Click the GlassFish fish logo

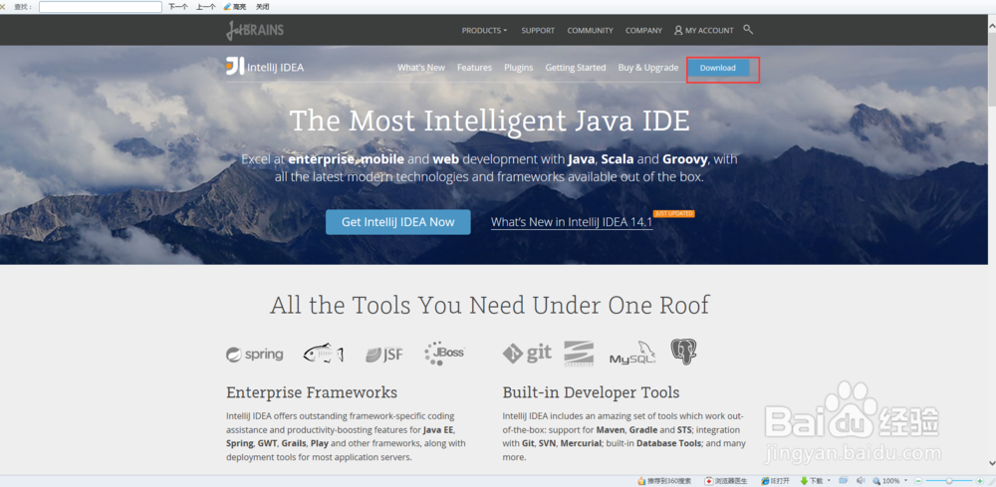pyautogui.click(x=324, y=353)
